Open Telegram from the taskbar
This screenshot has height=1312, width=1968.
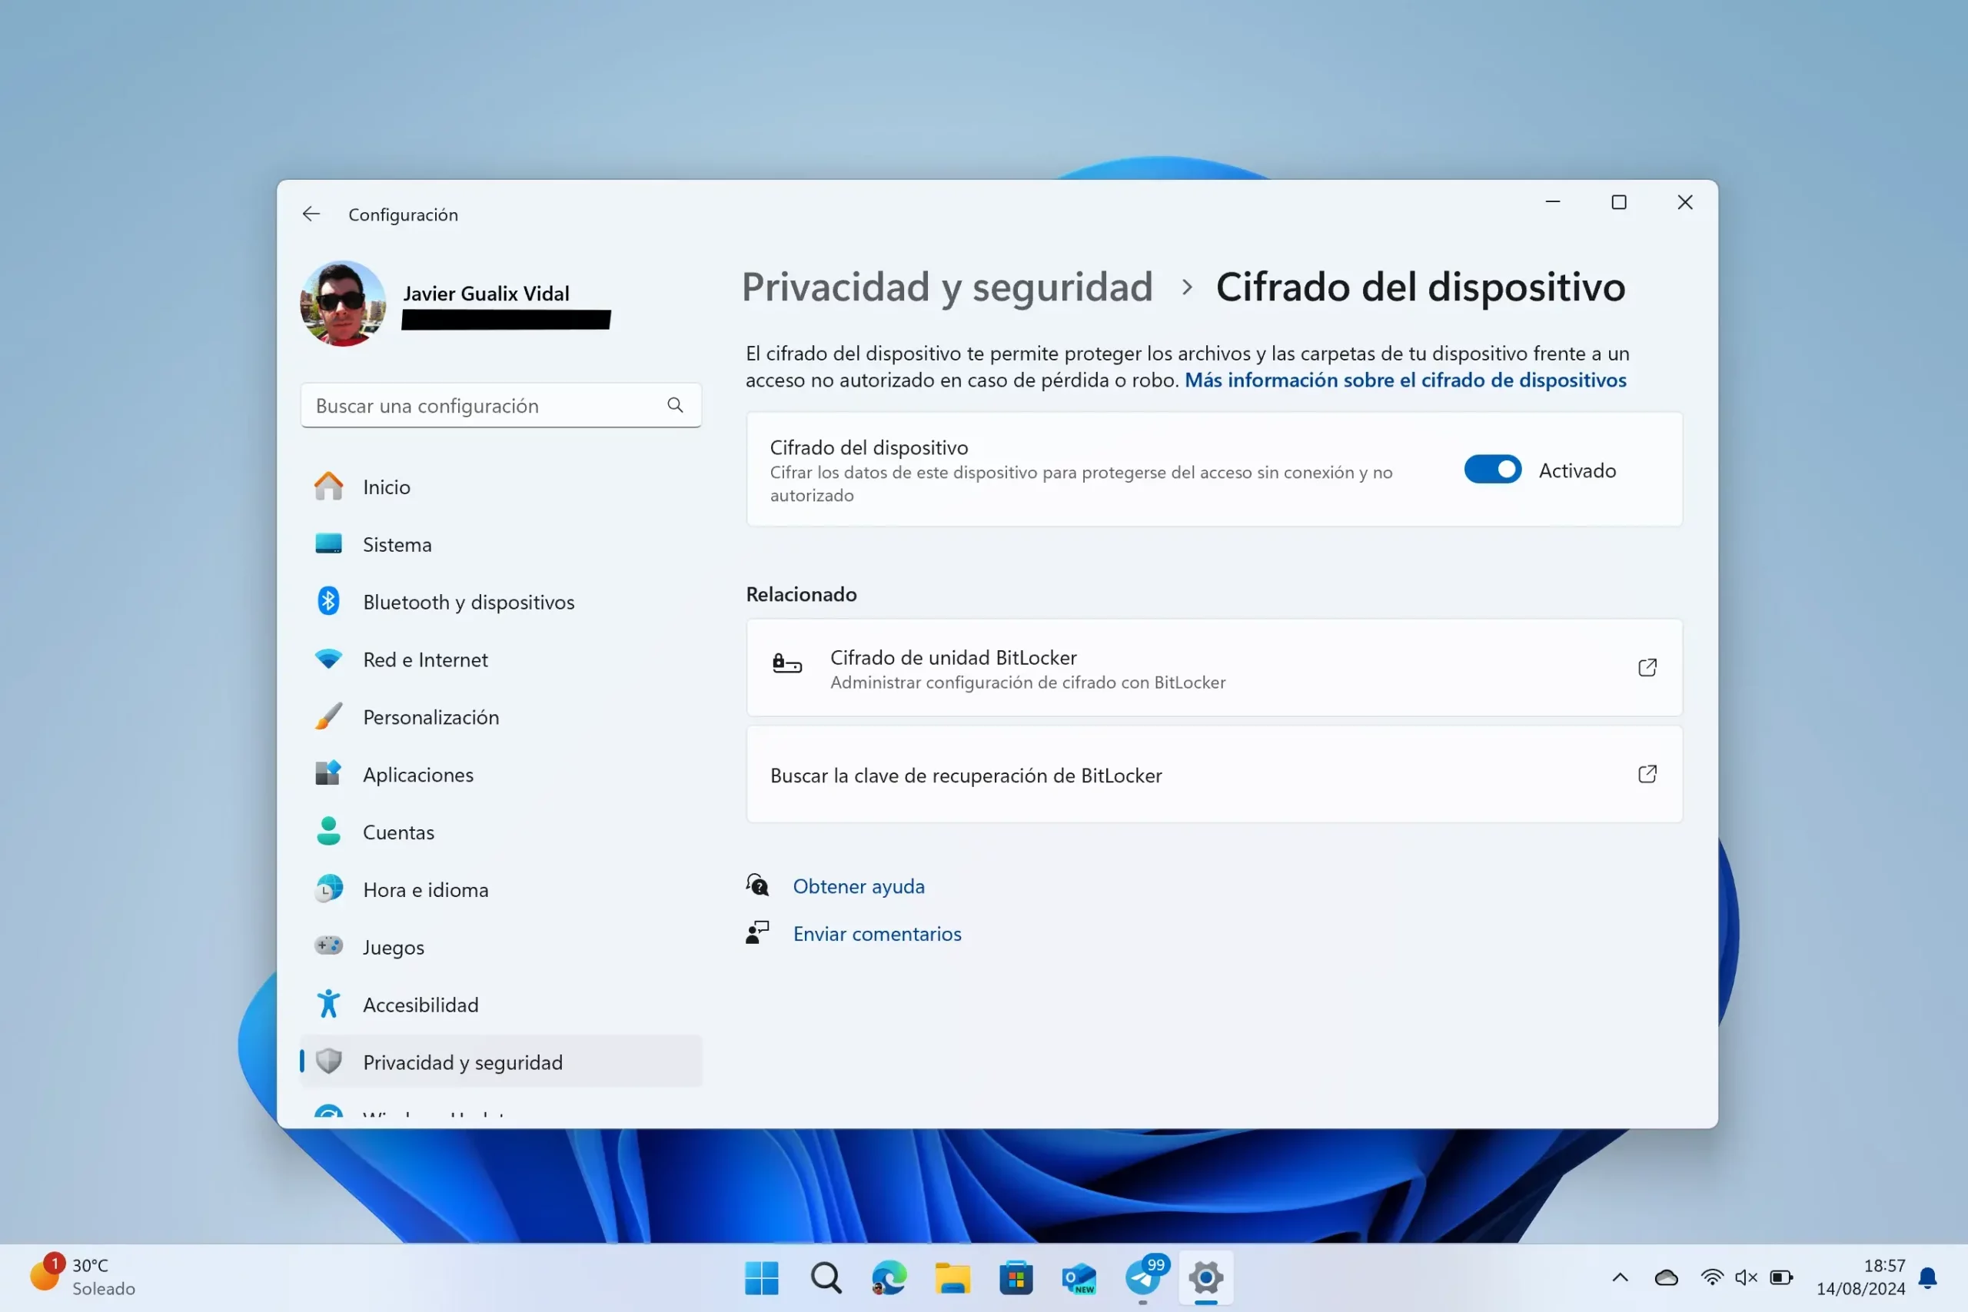pyautogui.click(x=1142, y=1278)
